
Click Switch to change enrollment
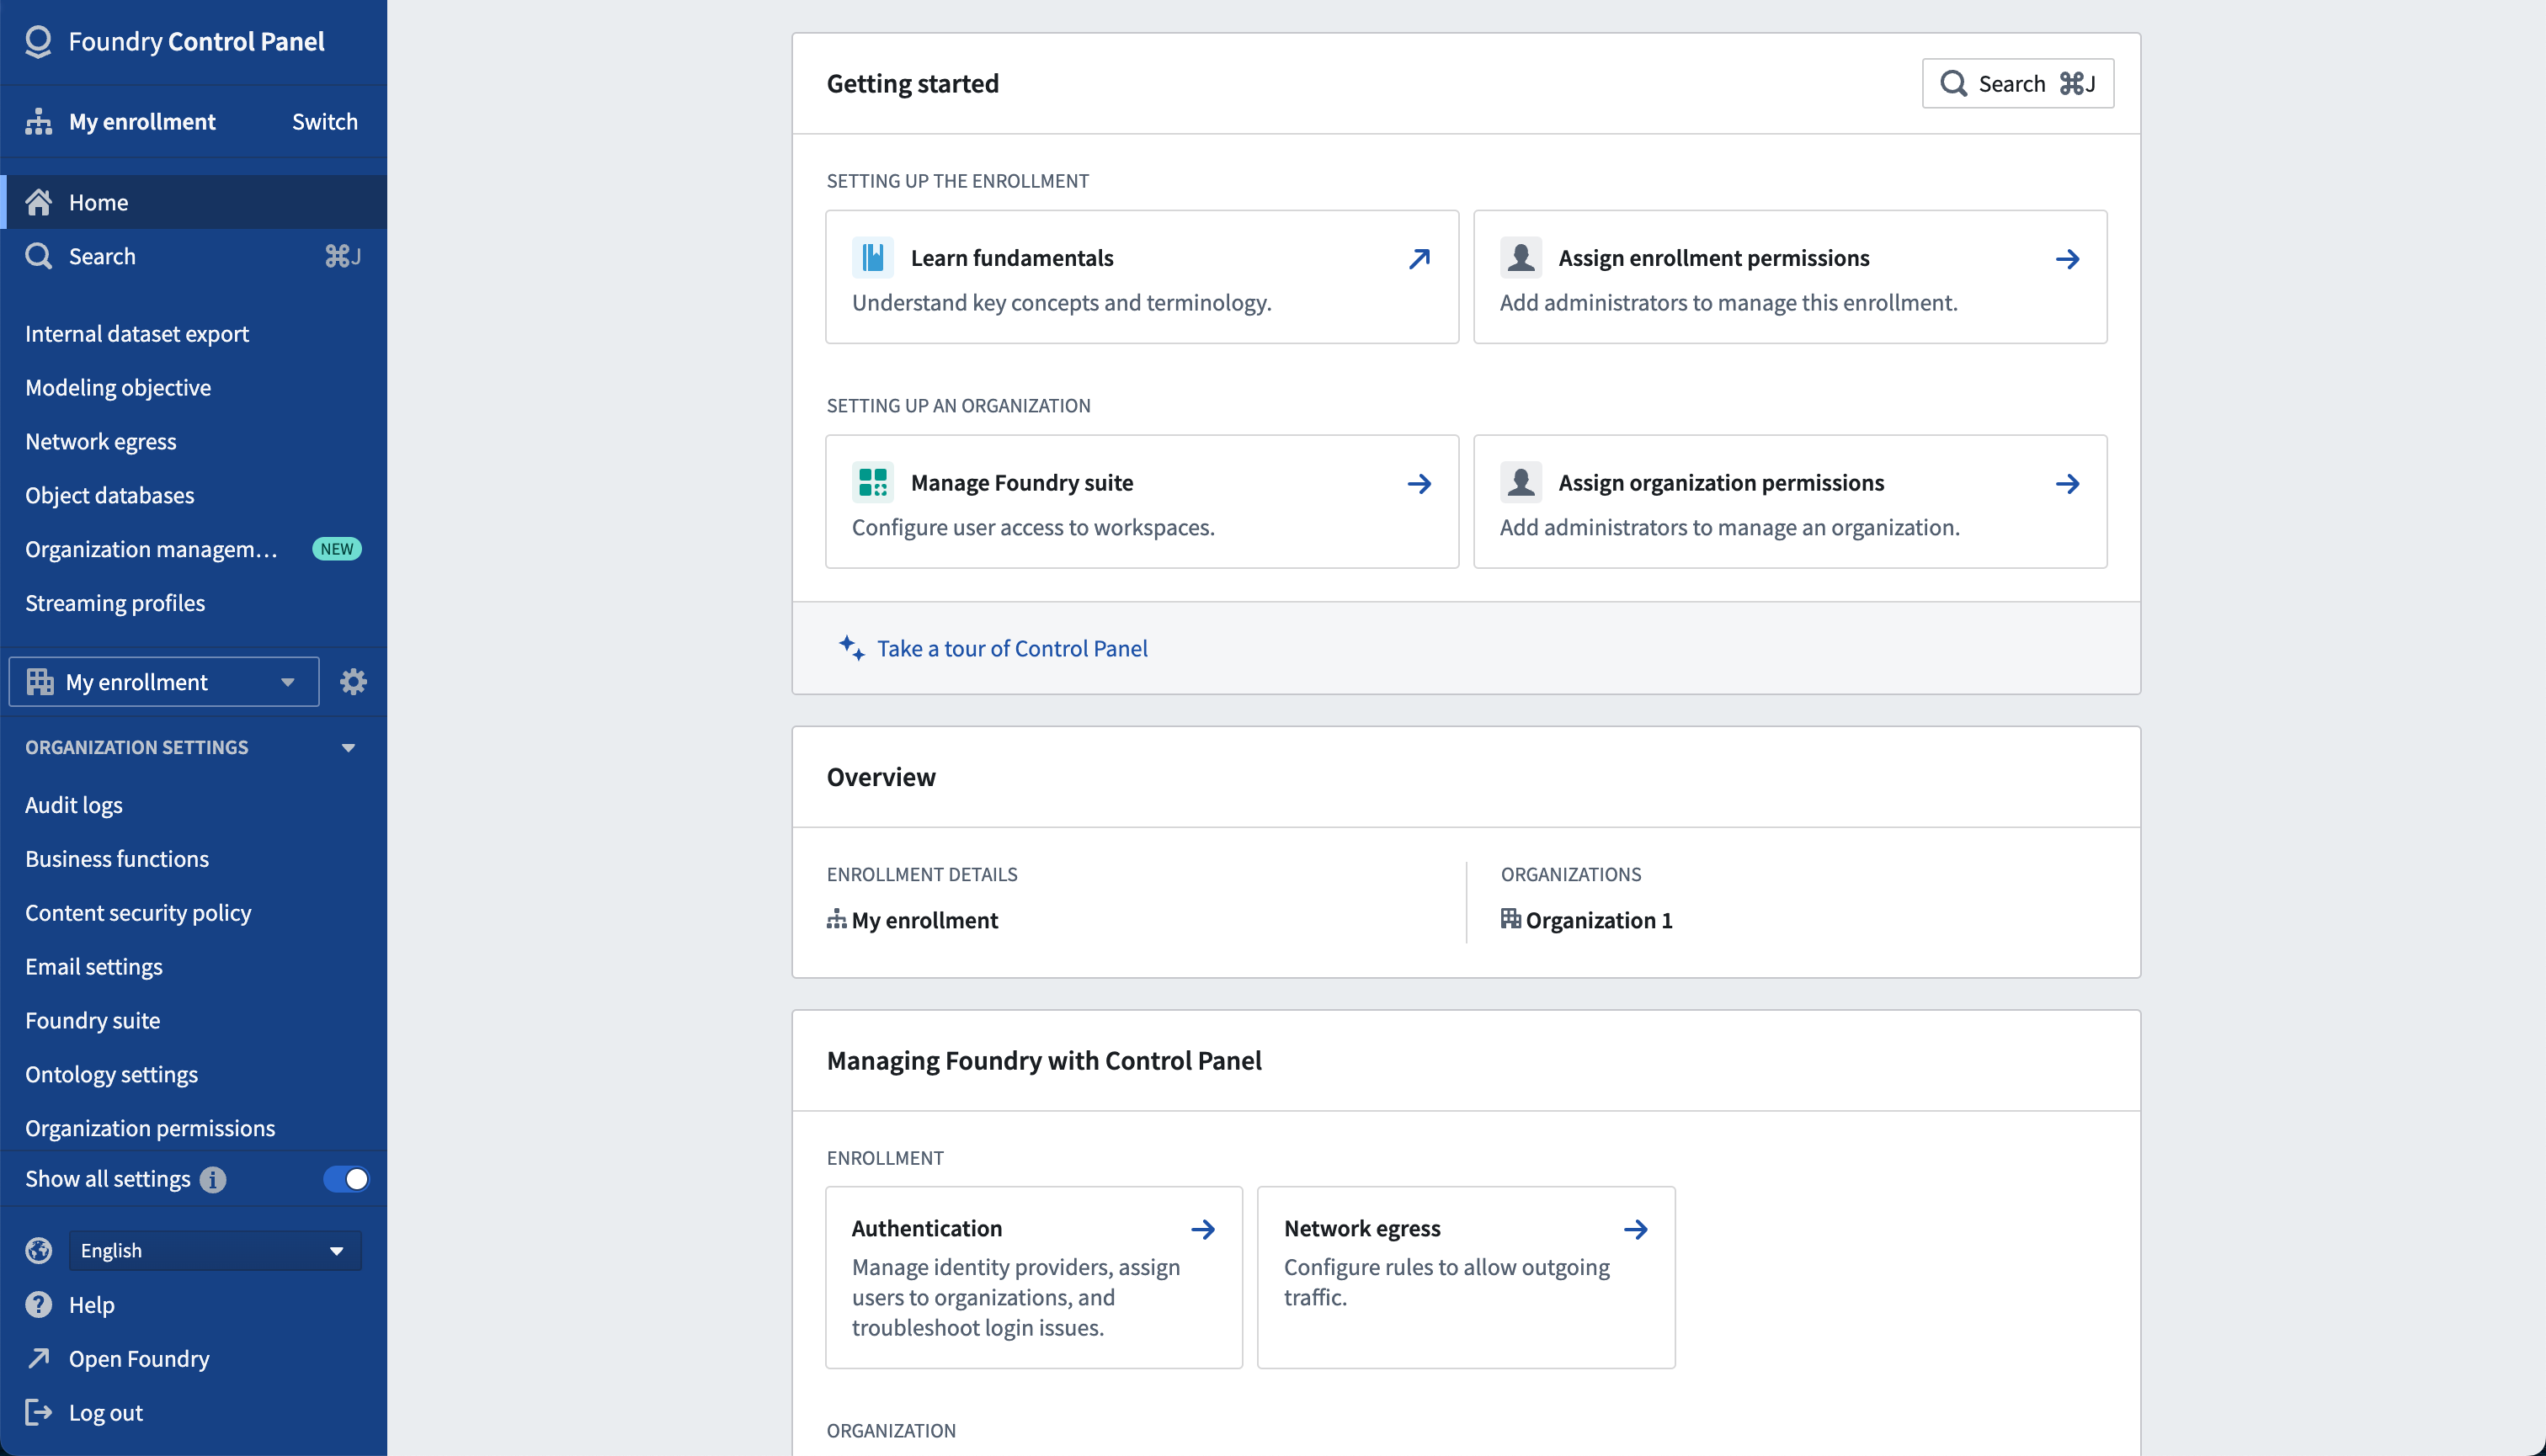324,122
